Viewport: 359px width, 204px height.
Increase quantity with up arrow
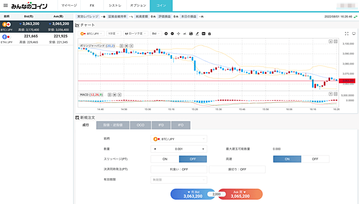click(x=155, y=149)
